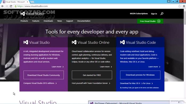
Task: Click Learn more under Visual Studio Code
Action: pyautogui.click(x=154, y=67)
